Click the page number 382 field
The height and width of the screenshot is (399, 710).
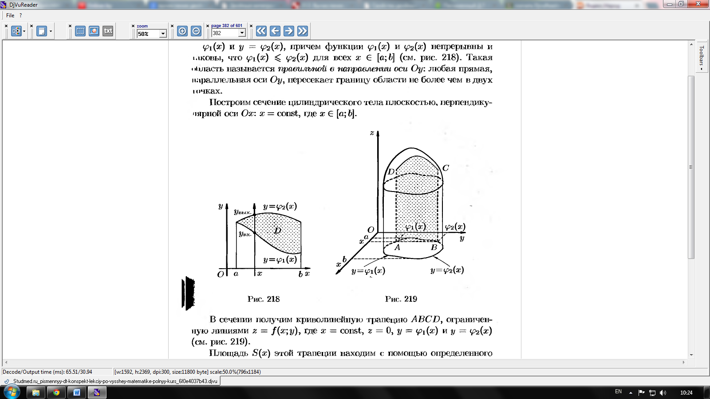(x=225, y=33)
